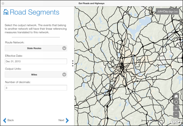
Task: Click the Effective Date input field
Action: click(x=36, y=61)
